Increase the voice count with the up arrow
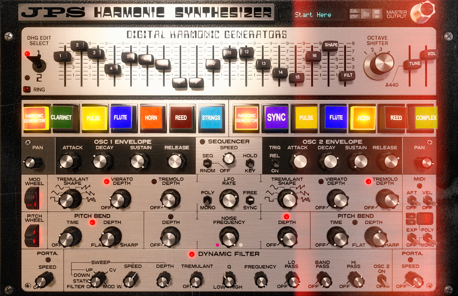This screenshot has height=296, width=458. pos(411,216)
